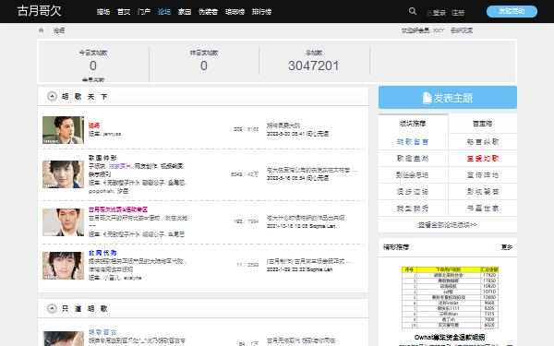The image size is (554, 346).
Task: Open the blue 官网代购 forum title
Action: (x=102, y=253)
